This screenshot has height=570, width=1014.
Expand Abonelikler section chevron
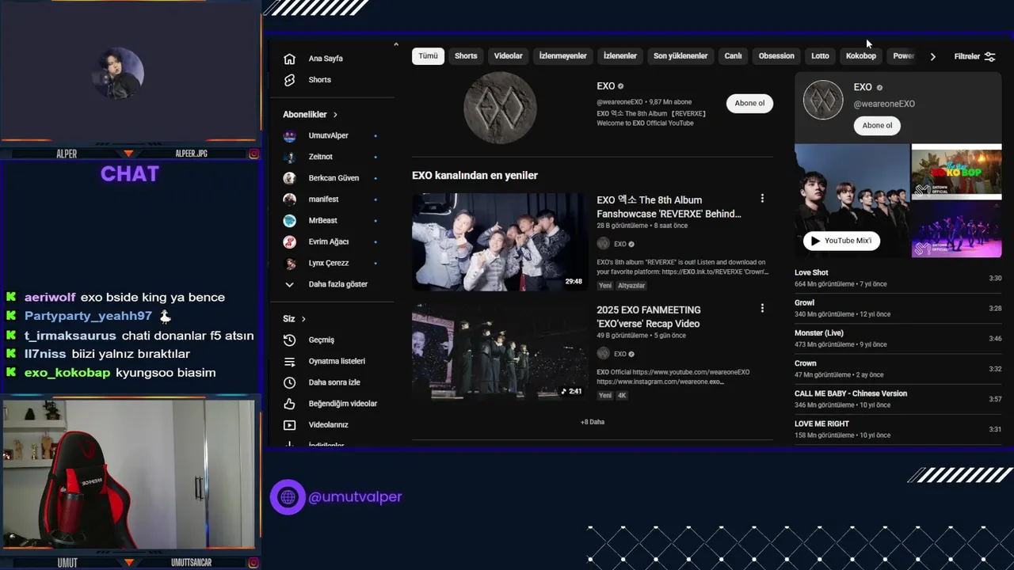(x=335, y=115)
